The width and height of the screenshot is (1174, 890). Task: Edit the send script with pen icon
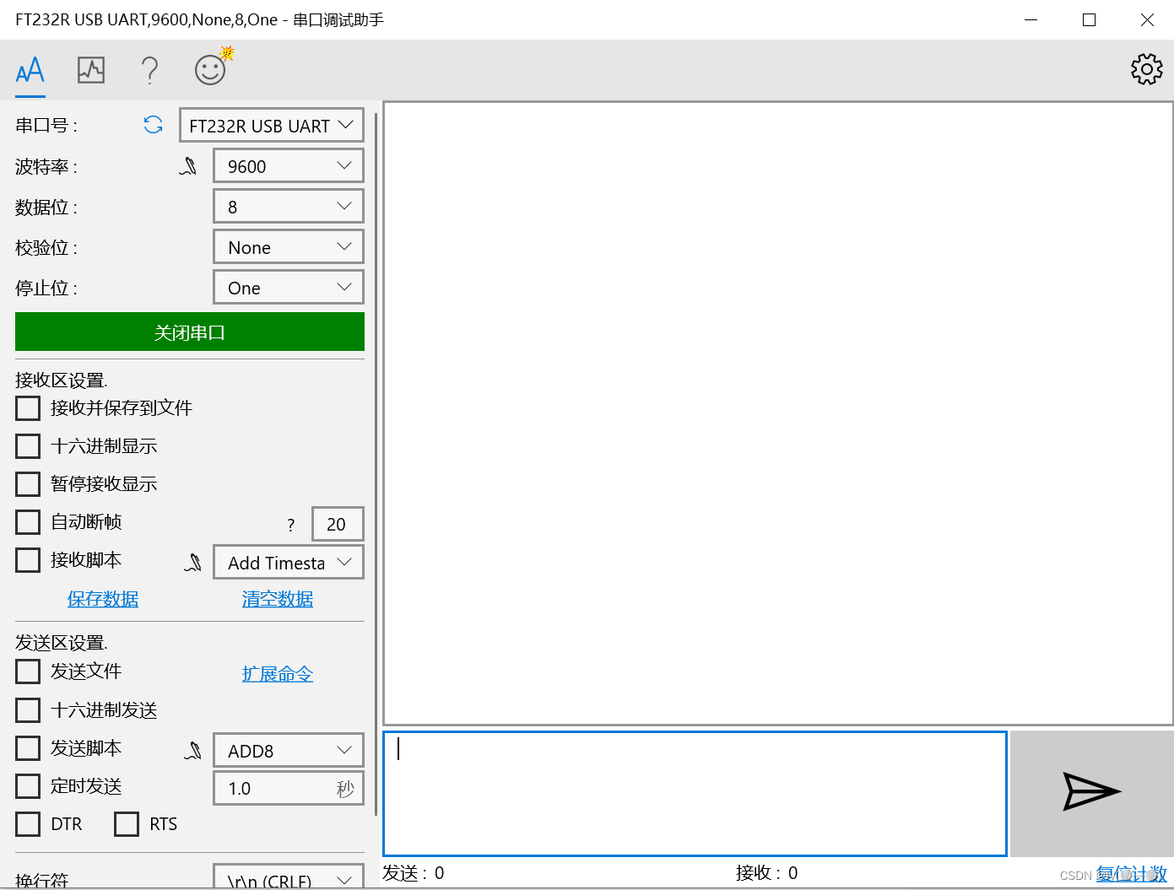click(193, 750)
